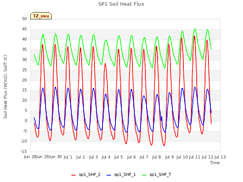
Task: Click the Time x-axis label
Action: (x=215, y=163)
